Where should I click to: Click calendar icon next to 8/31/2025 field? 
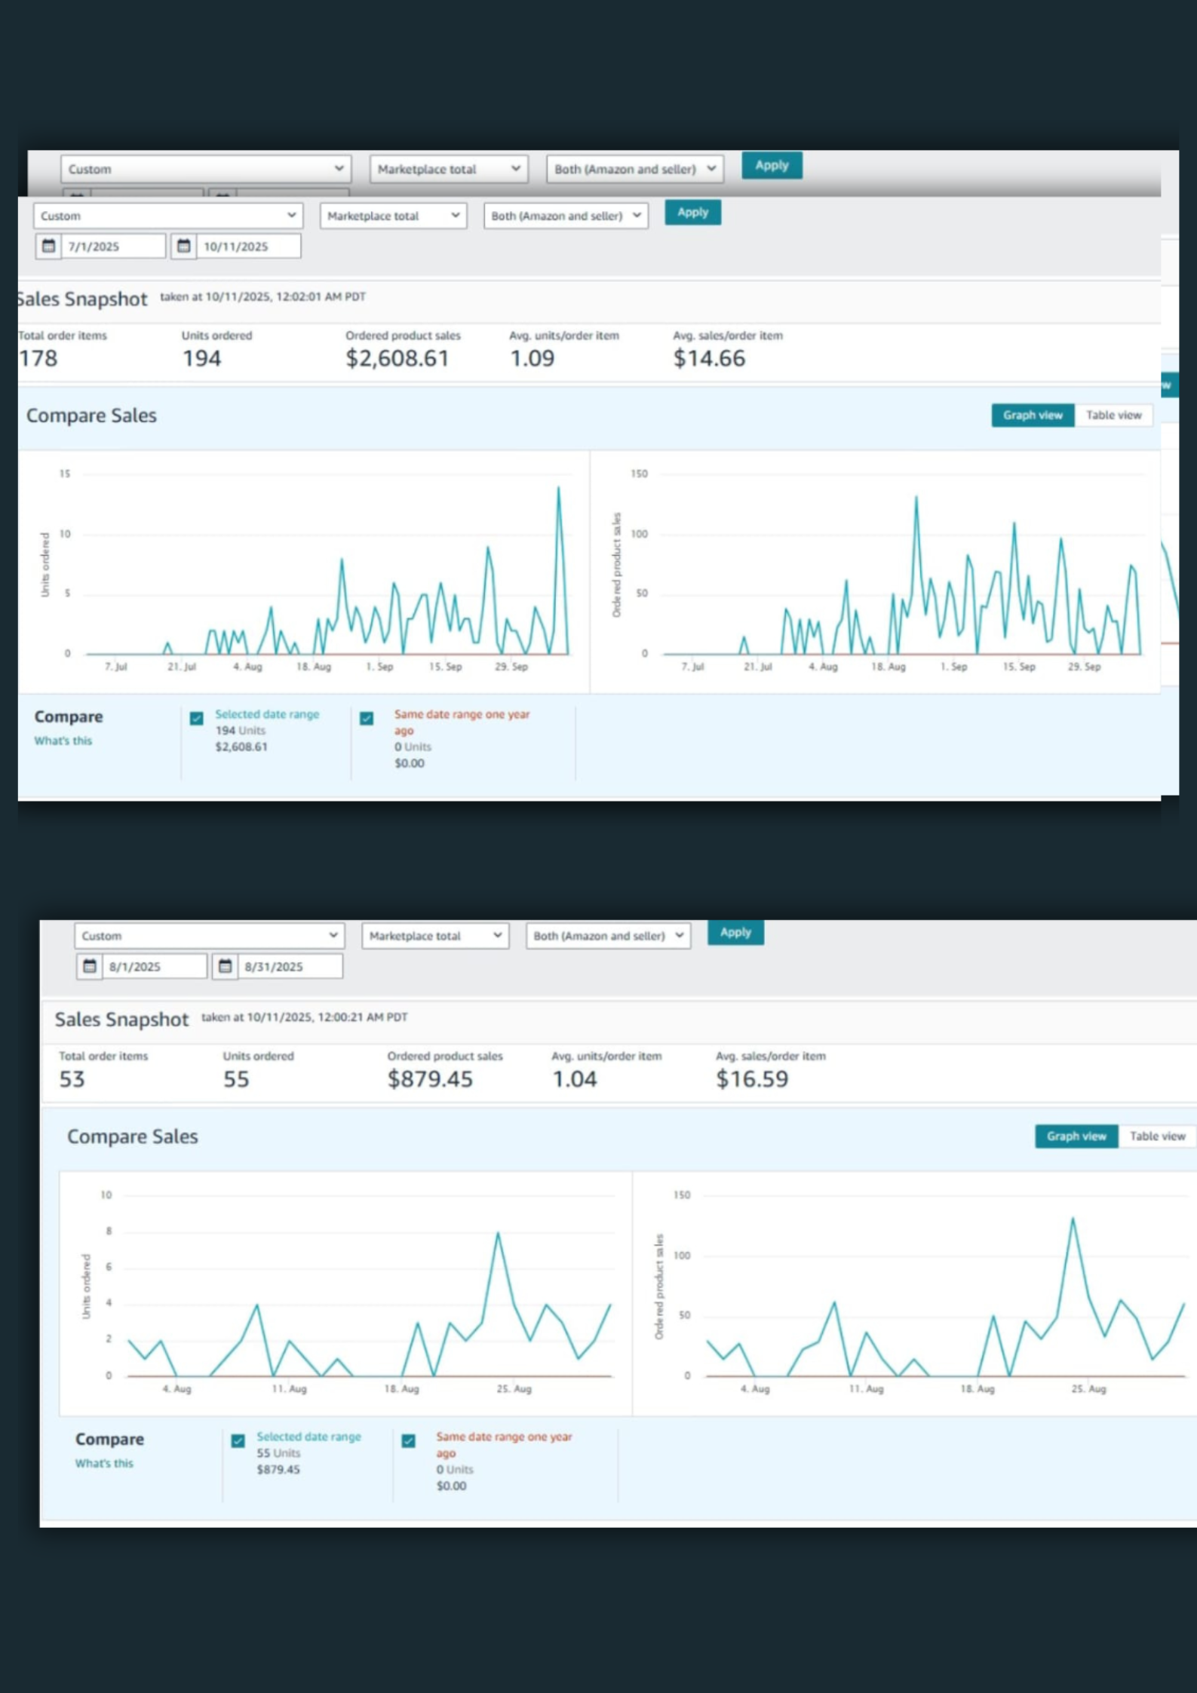coord(225,966)
